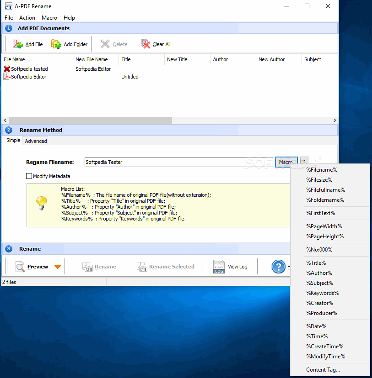Click the red X icon beside Softpedia tested
The width and height of the screenshot is (372, 378).
tap(7, 69)
